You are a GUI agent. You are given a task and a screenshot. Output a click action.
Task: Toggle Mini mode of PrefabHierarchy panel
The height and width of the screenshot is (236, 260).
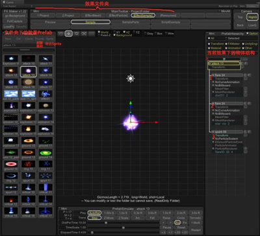point(207,34)
